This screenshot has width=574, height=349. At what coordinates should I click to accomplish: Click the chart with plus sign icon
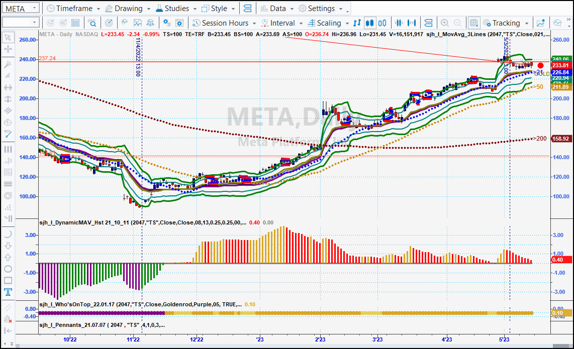pyautogui.click(x=541, y=23)
